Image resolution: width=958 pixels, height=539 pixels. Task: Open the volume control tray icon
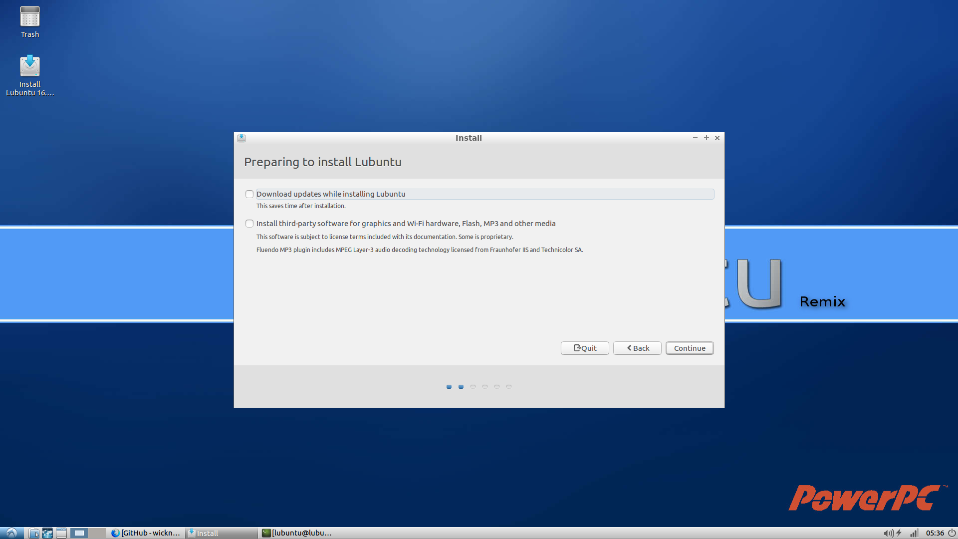click(888, 533)
